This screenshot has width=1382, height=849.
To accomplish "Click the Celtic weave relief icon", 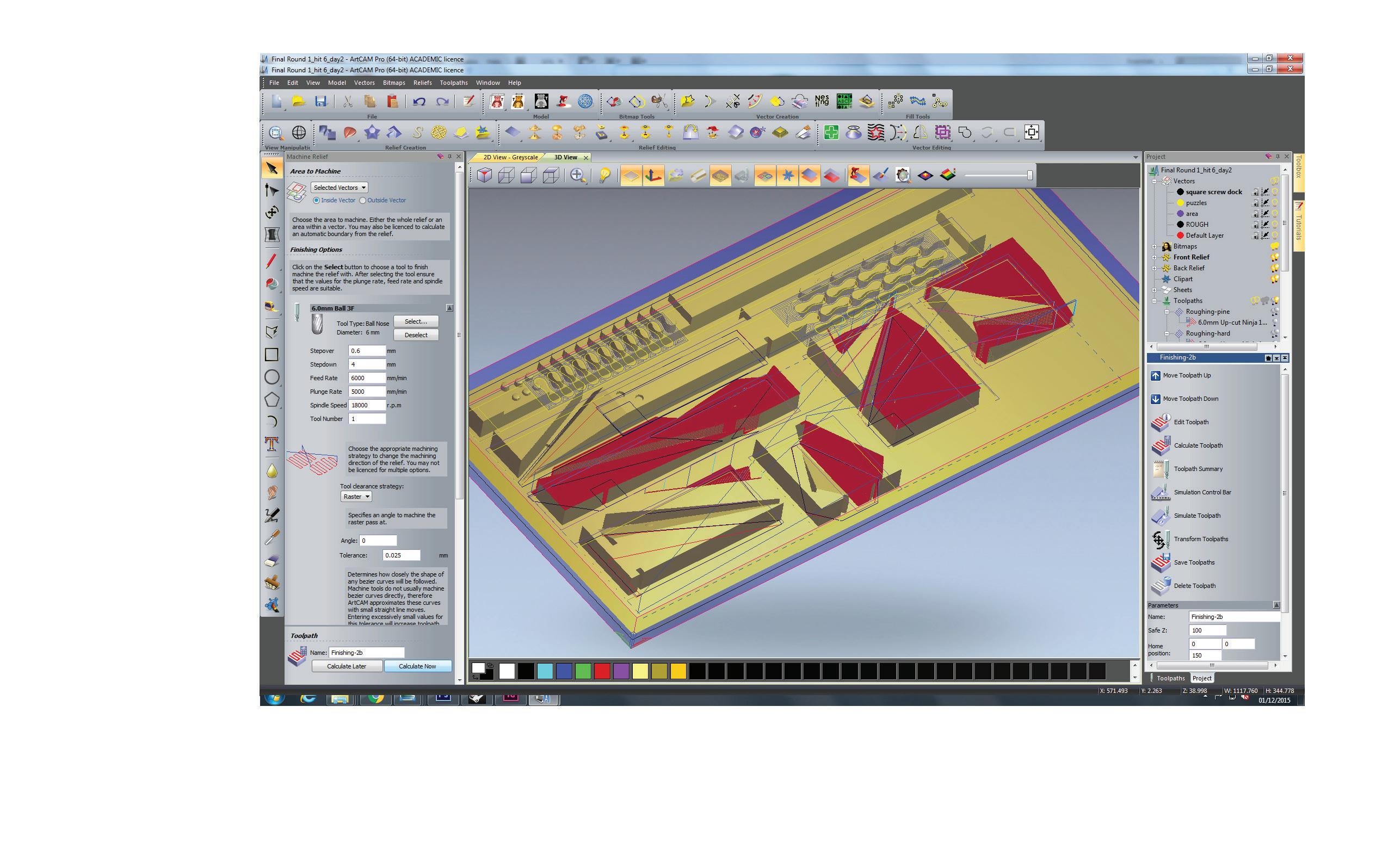I will pos(439,133).
